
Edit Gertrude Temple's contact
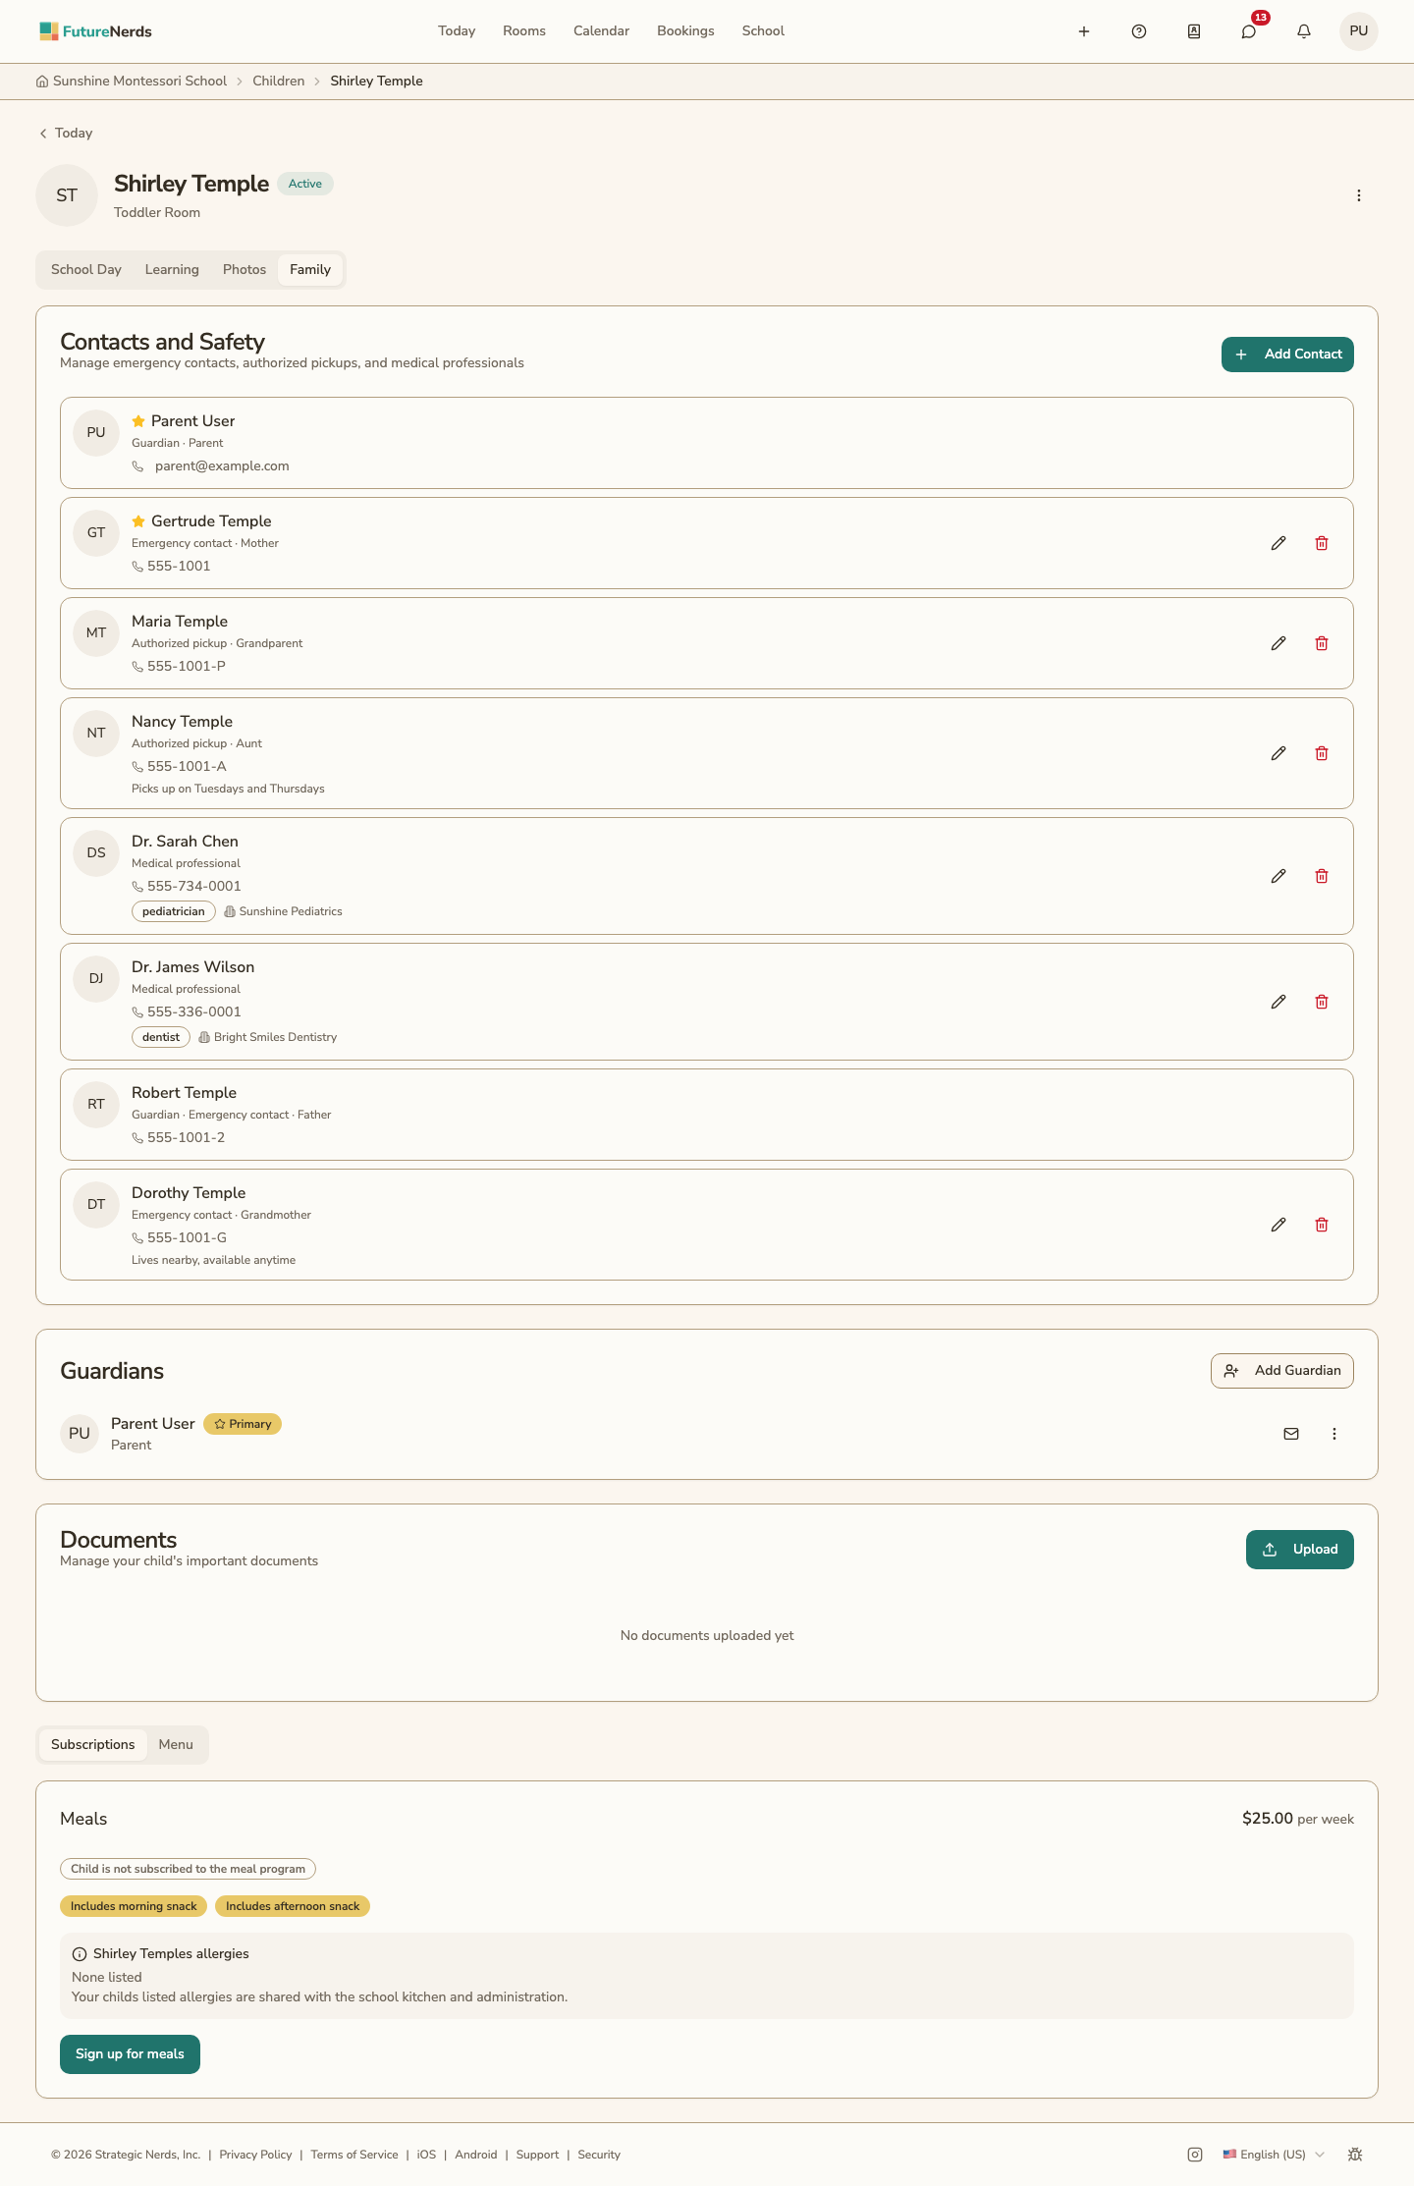(x=1278, y=543)
